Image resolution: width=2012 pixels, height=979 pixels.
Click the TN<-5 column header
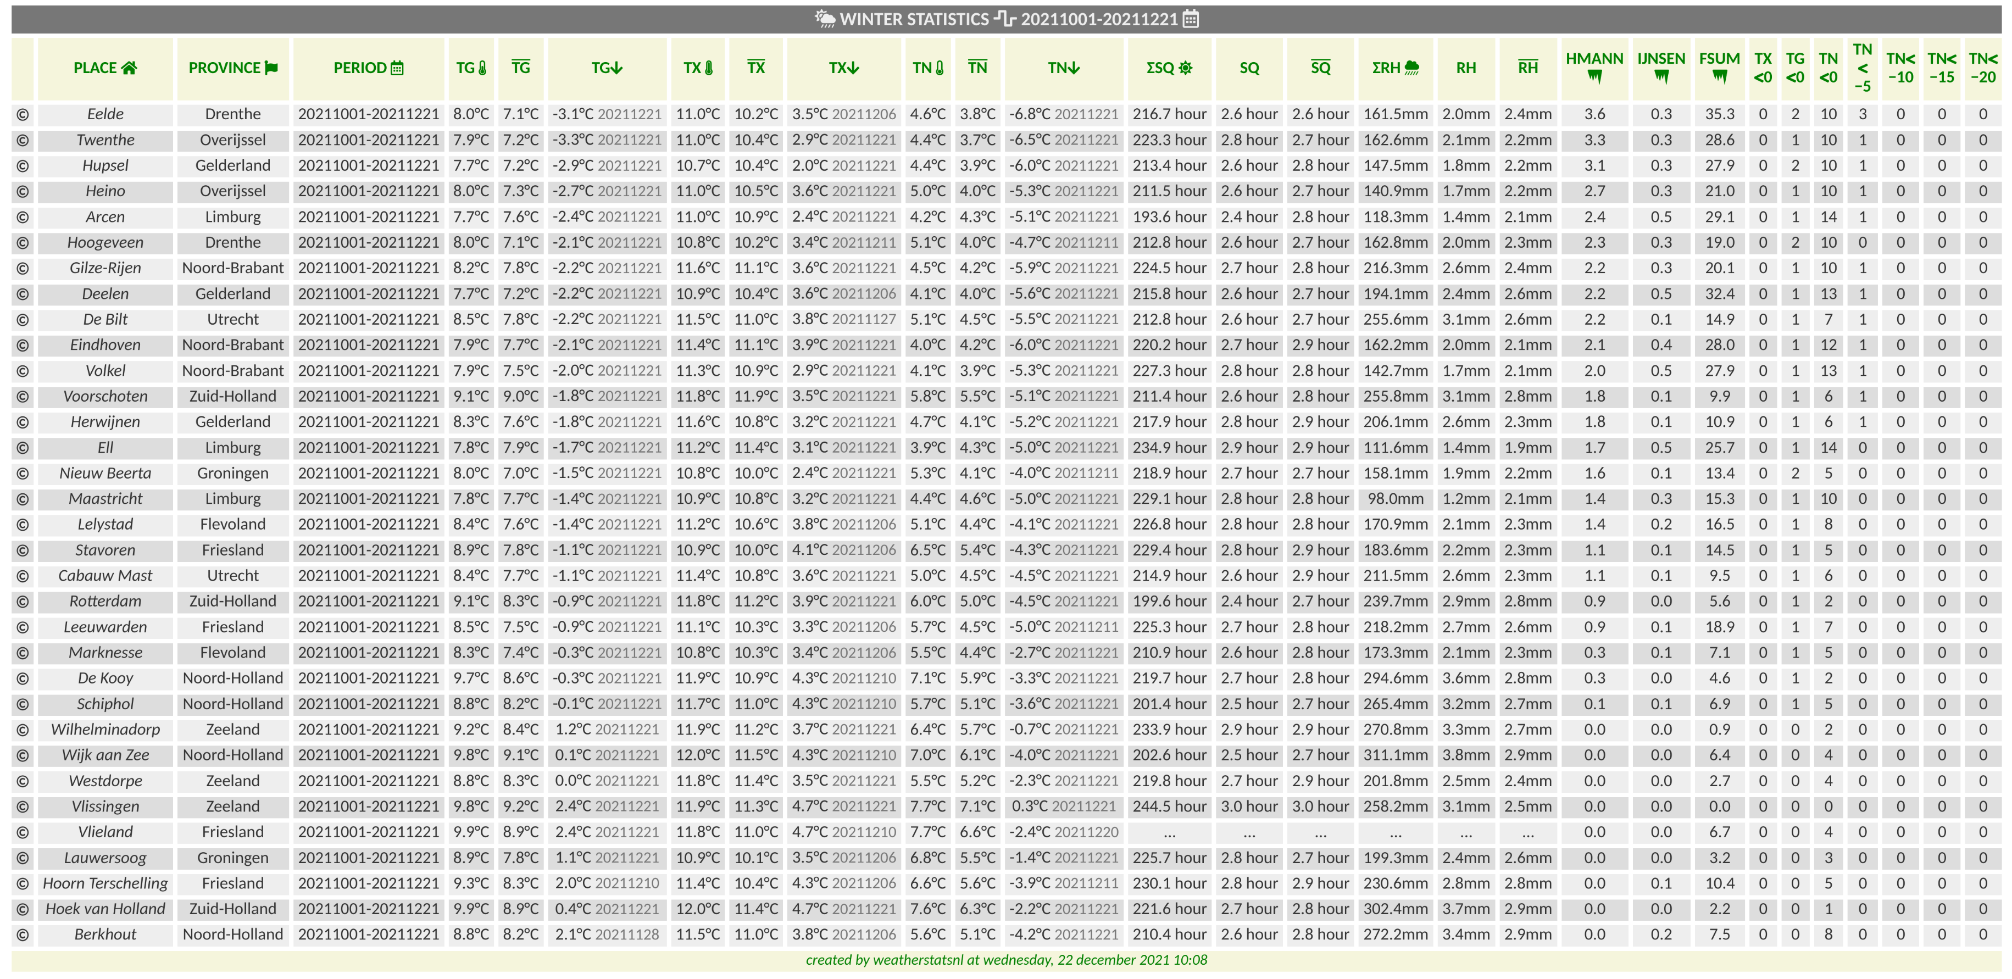(1863, 68)
